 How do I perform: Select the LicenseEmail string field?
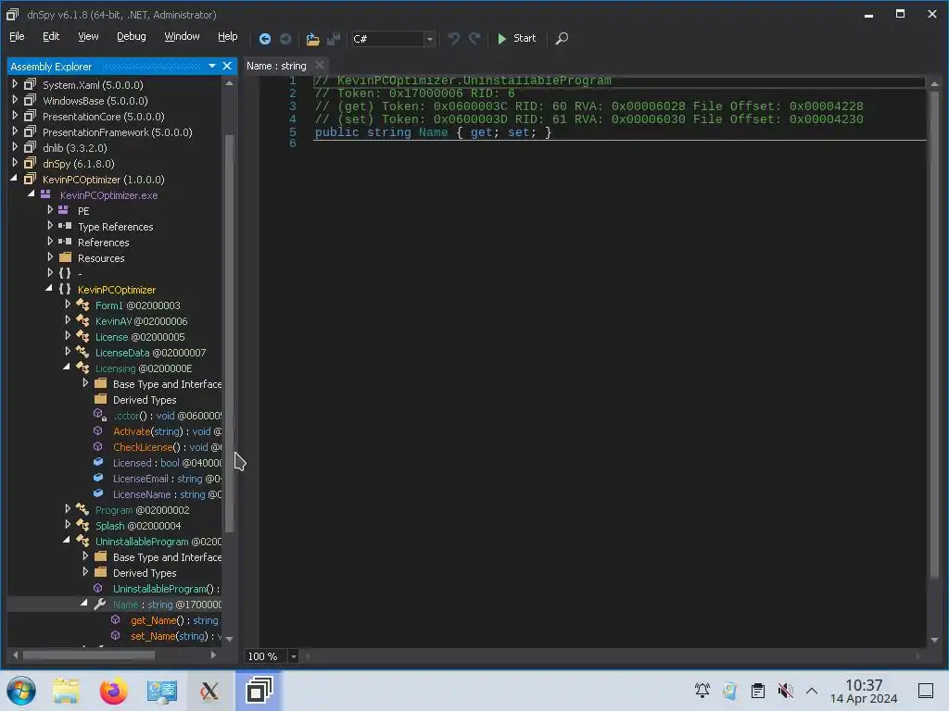point(167,479)
